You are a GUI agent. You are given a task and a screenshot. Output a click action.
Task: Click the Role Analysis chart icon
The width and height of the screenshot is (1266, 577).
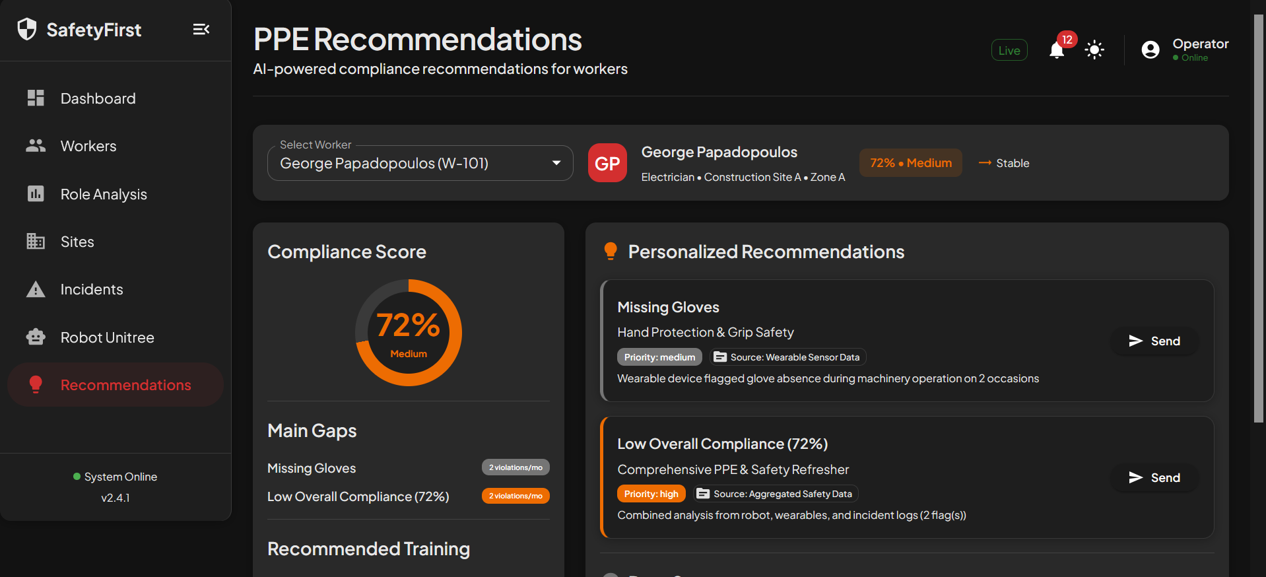(x=36, y=193)
